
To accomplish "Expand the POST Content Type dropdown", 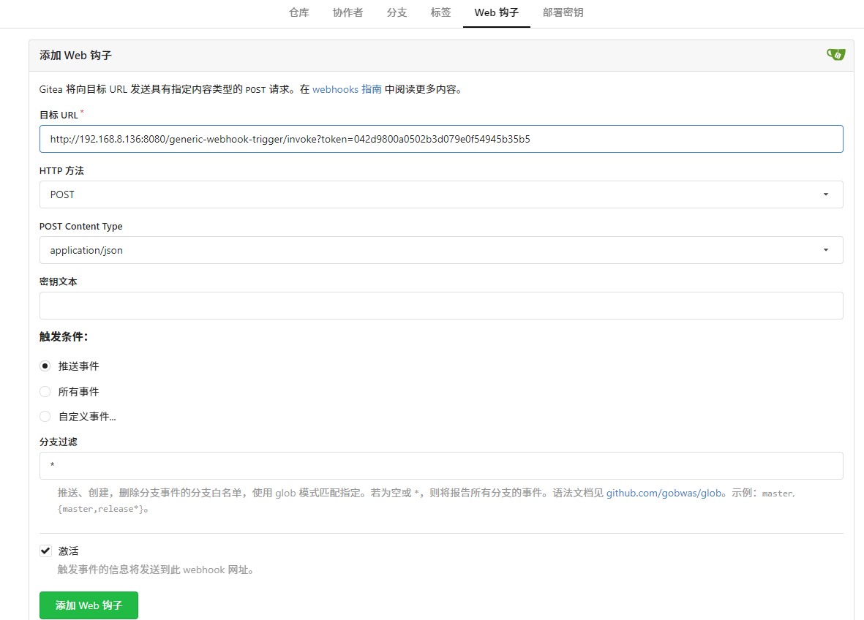I will point(440,250).
